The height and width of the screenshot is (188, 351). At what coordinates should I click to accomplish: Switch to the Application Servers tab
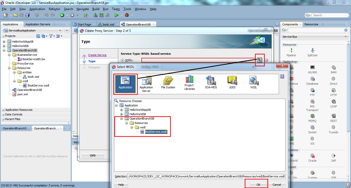38,24
